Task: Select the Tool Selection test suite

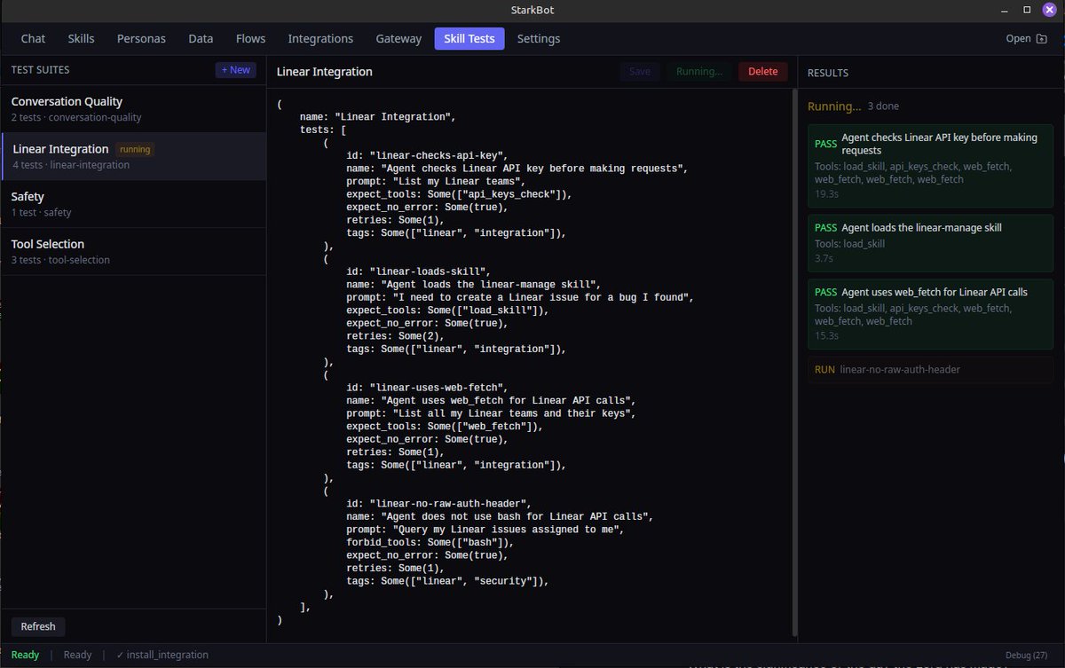Action: point(133,251)
